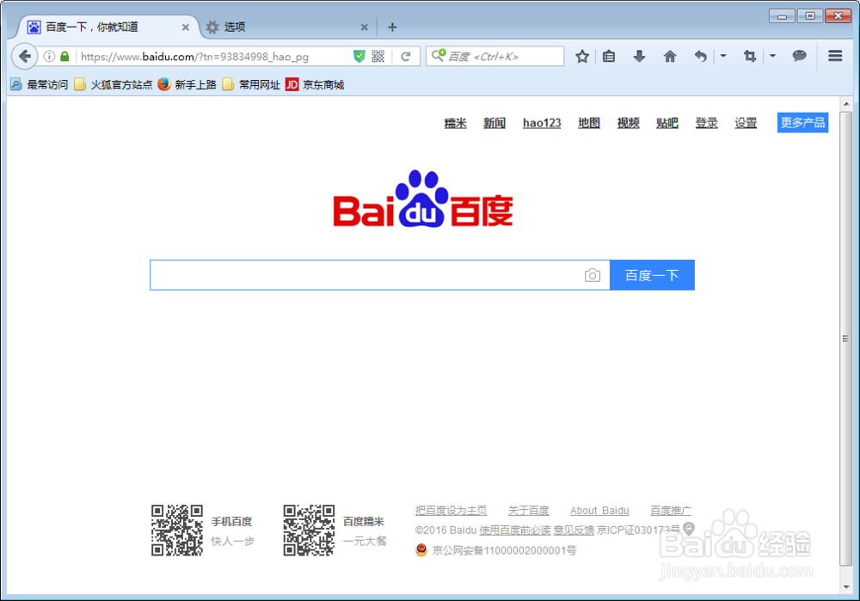
Task: Click the 手机百度 QR code
Action: pos(177,530)
